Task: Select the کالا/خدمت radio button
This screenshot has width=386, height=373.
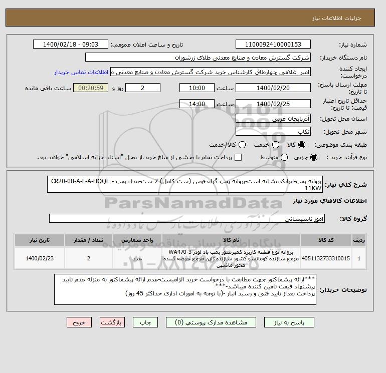Action: pos(242,145)
